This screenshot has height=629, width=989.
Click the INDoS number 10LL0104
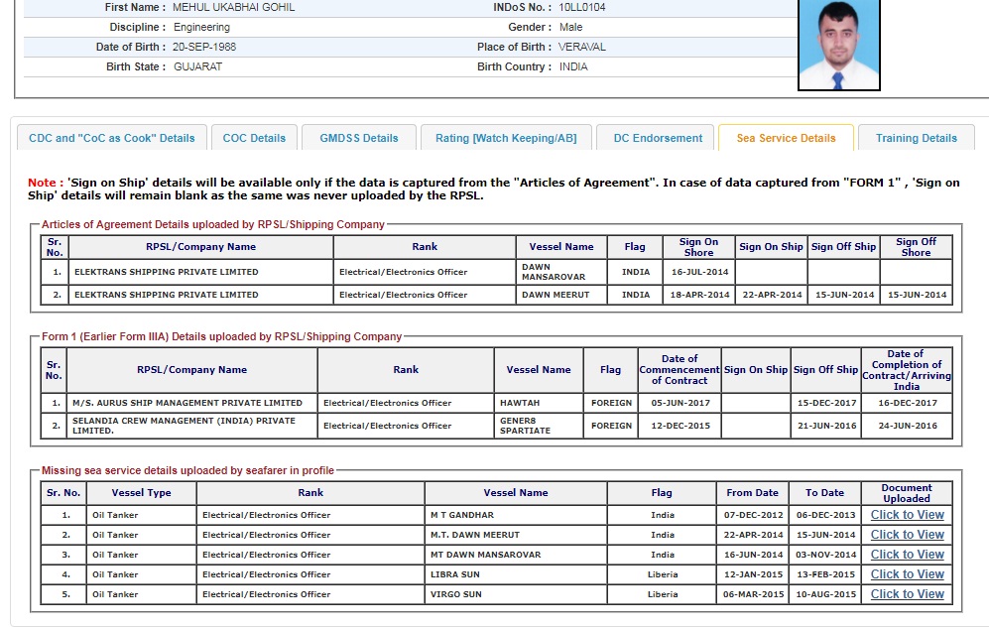[x=582, y=7]
